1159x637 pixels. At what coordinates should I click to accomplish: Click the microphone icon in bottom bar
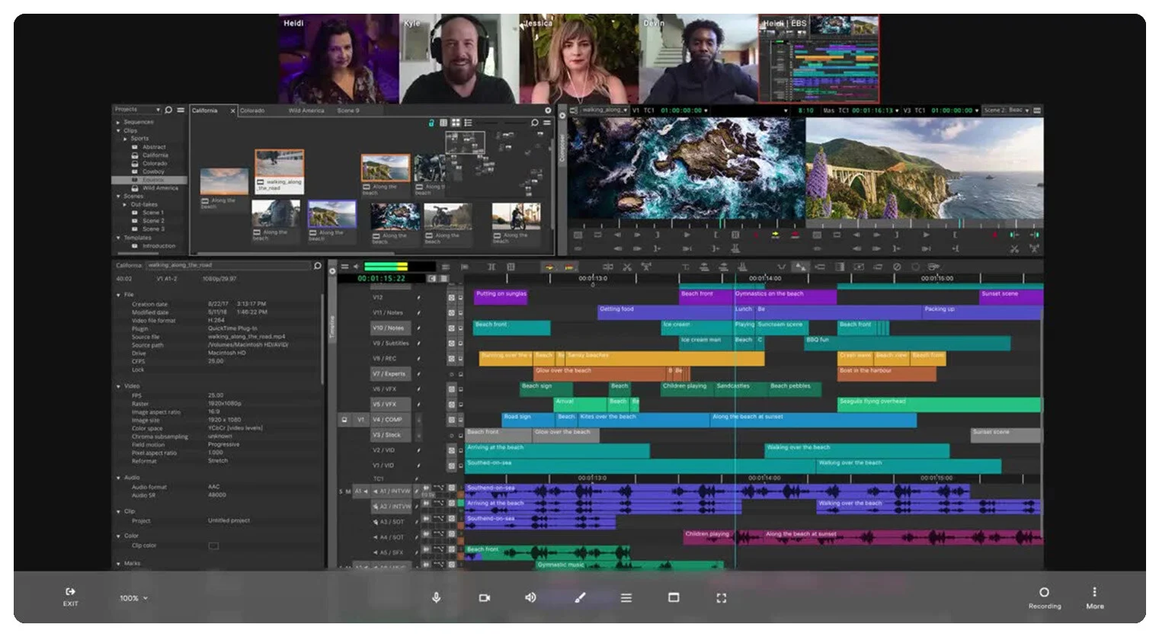(436, 597)
